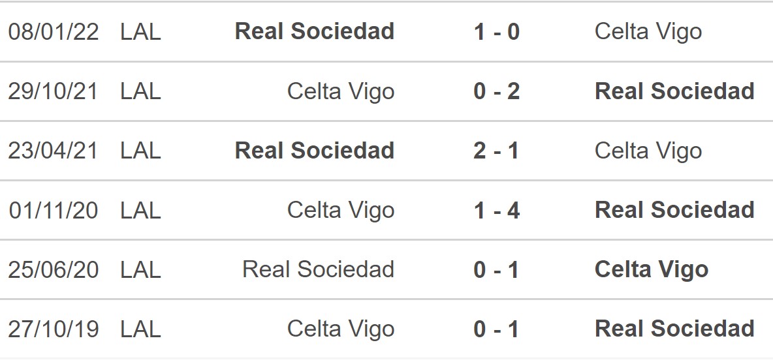773x362 pixels.
Task: Click the LAL label in the 08/01/22 row
Action: (x=140, y=31)
